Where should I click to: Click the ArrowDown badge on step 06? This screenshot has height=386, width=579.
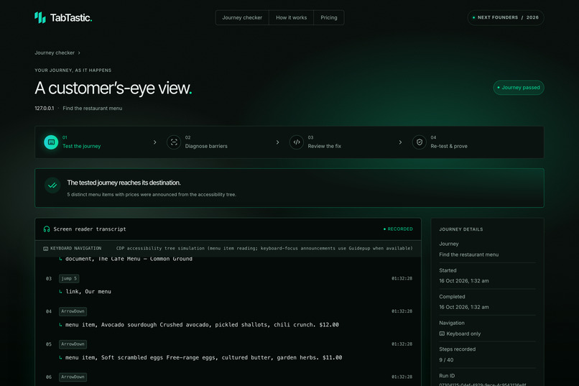73,377
